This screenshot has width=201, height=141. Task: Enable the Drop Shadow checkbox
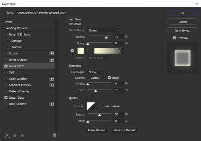pos(6,104)
